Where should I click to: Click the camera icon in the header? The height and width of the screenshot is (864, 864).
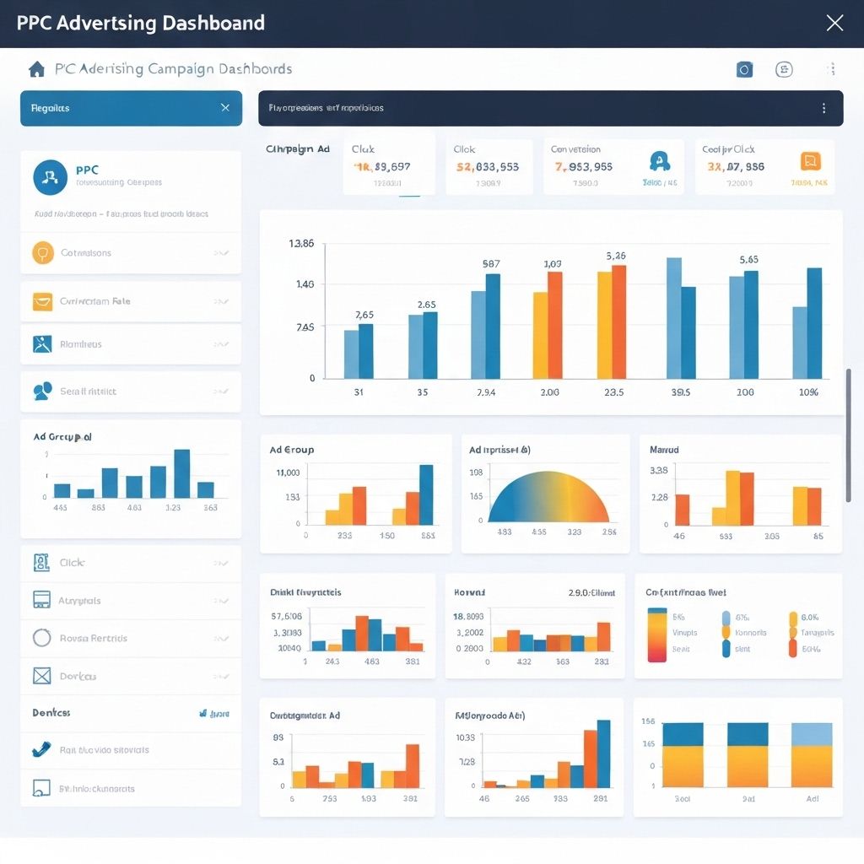click(x=744, y=69)
